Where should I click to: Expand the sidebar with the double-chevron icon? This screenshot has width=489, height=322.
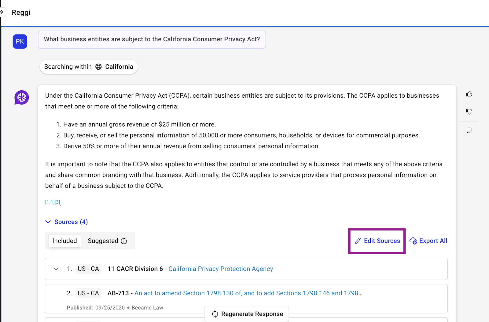(2, 12)
